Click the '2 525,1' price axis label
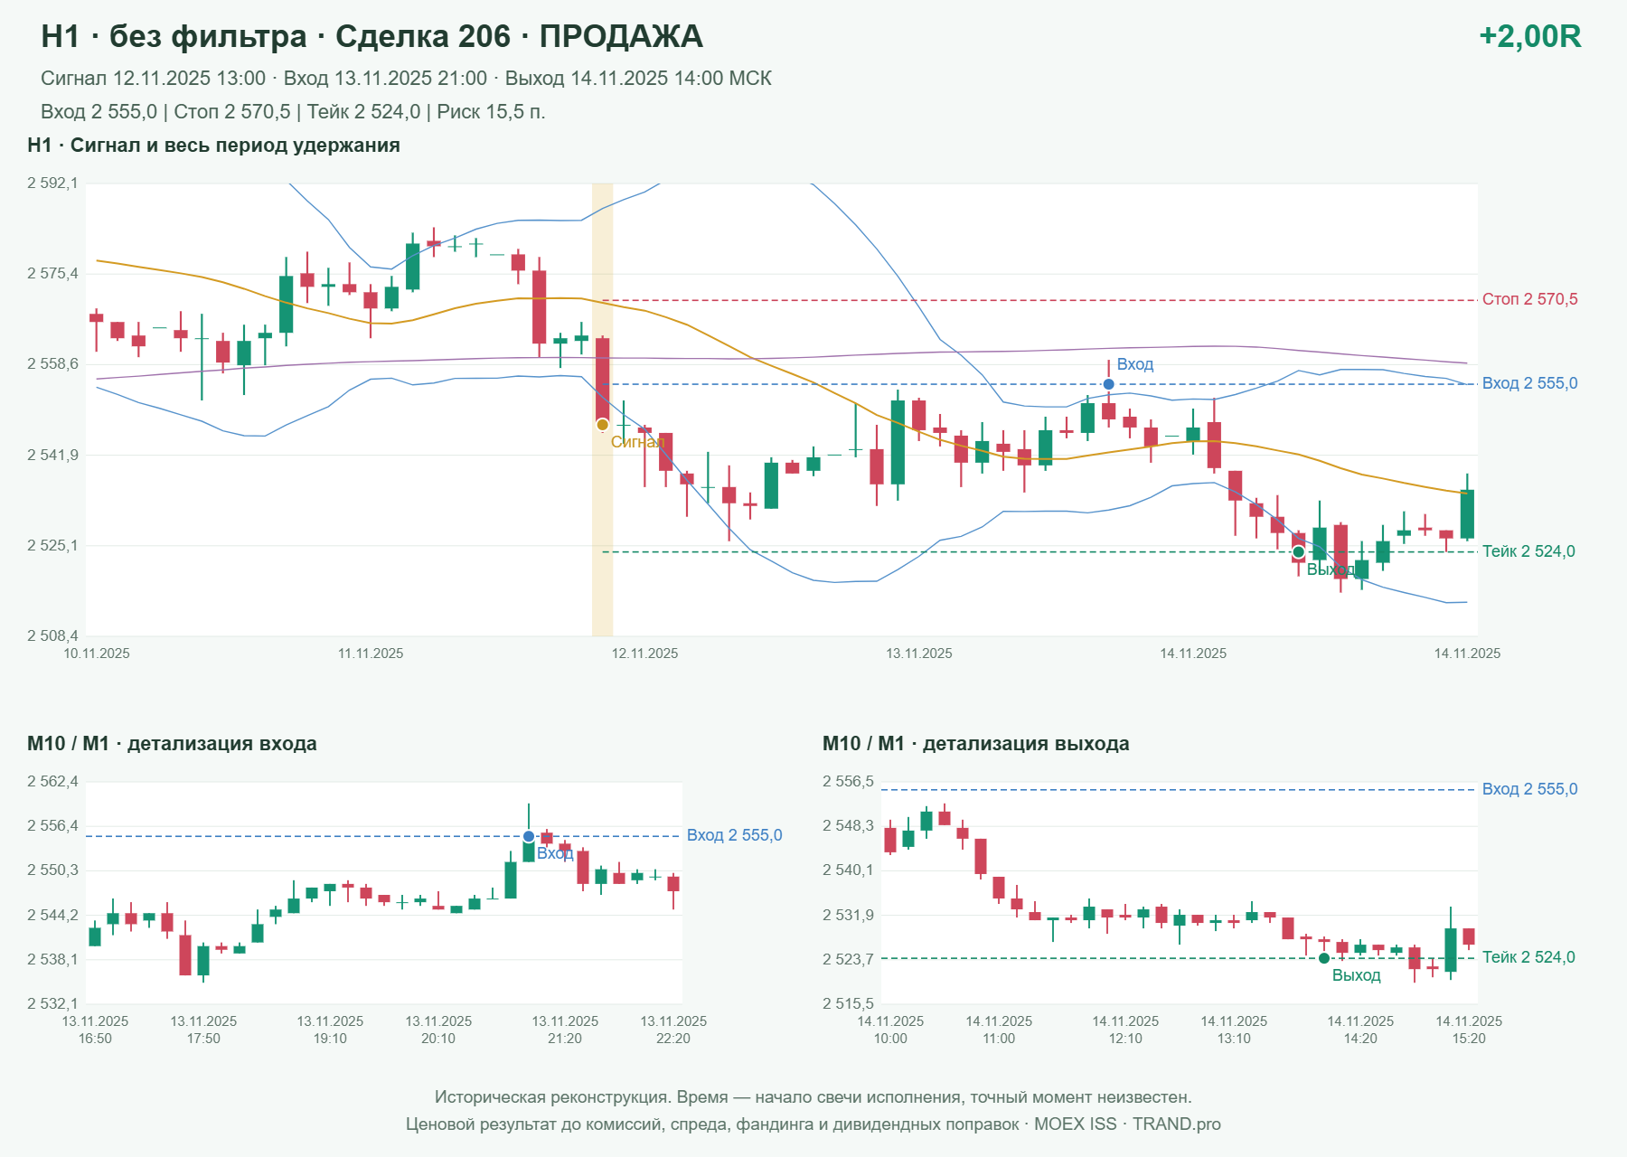The height and width of the screenshot is (1157, 1627). pyautogui.click(x=52, y=545)
